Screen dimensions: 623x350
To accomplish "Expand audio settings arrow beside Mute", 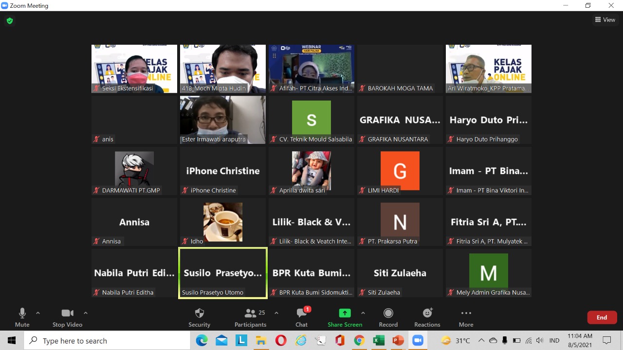I will [38, 313].
